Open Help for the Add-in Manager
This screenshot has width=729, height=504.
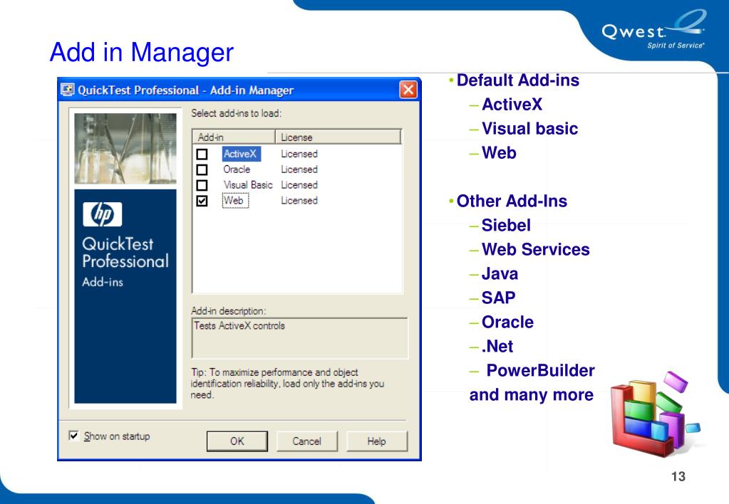click(x=376, y=441)
